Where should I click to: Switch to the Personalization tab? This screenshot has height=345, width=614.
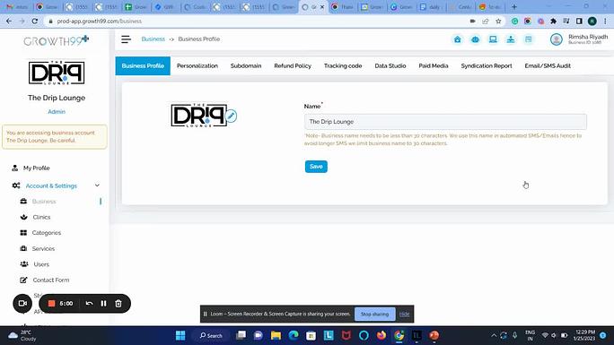point(197,65)
